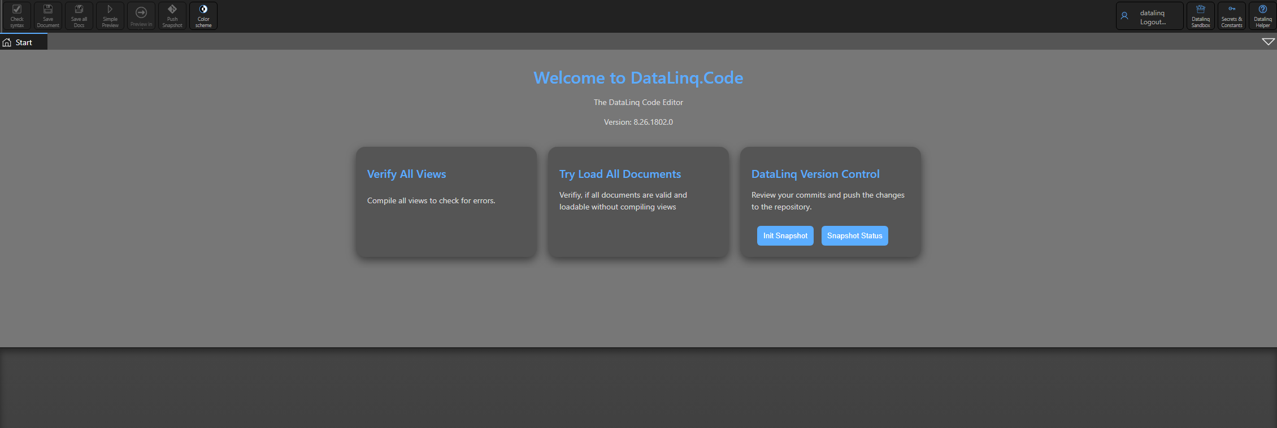Viewport: 1277px width, 428px height.
Task: Click the "Review your commits" description text
Action: coord(828,201)
